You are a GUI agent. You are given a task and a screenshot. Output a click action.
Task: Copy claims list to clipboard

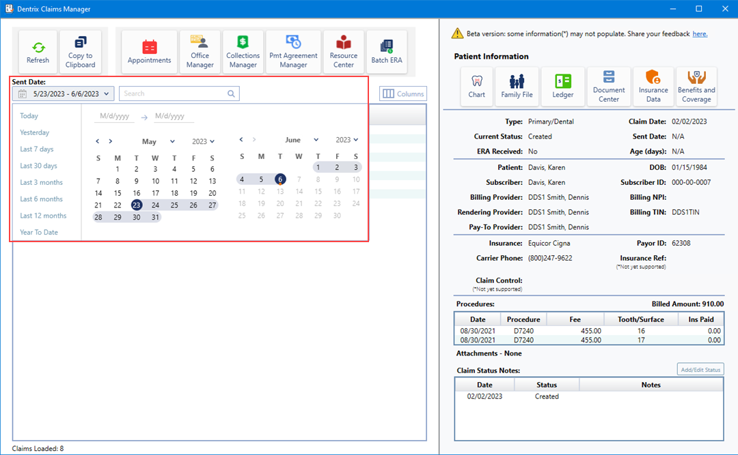[x=80, y=52]
